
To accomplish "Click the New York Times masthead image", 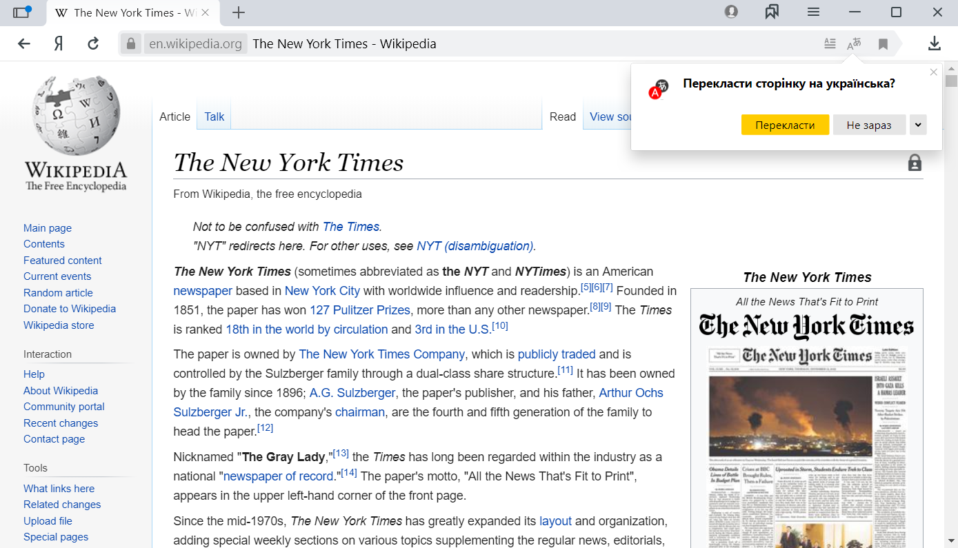I will 807,325.
